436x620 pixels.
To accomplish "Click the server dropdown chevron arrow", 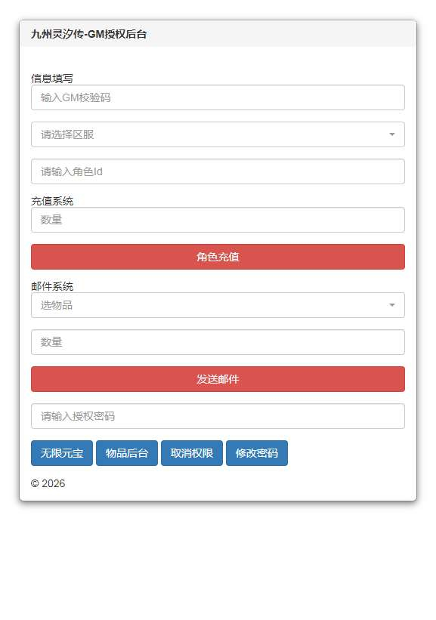I will 392,134.
